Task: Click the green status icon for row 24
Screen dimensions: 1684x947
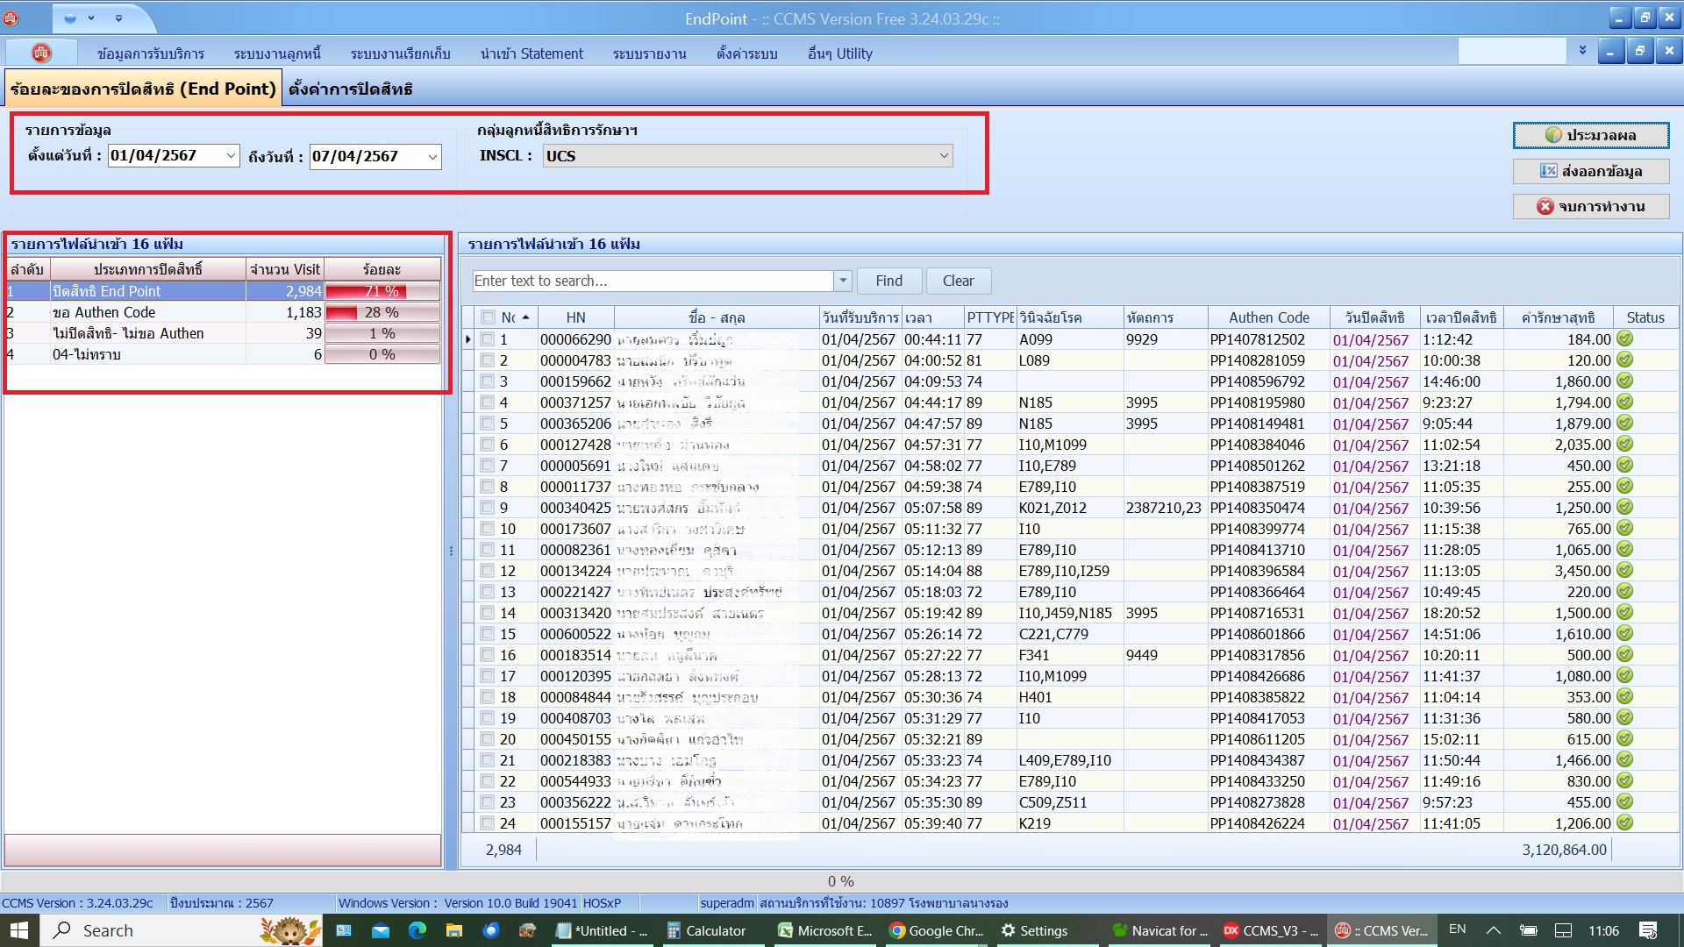Action: (x=1624, y=823)
